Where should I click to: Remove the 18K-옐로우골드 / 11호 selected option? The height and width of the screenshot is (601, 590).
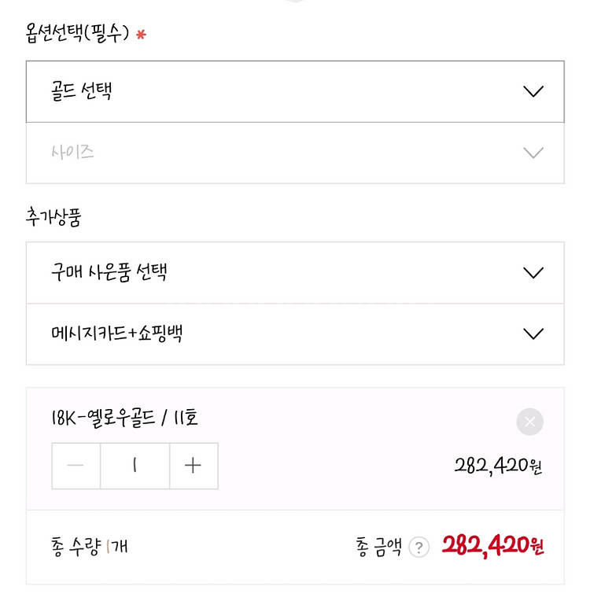(529, 422)
